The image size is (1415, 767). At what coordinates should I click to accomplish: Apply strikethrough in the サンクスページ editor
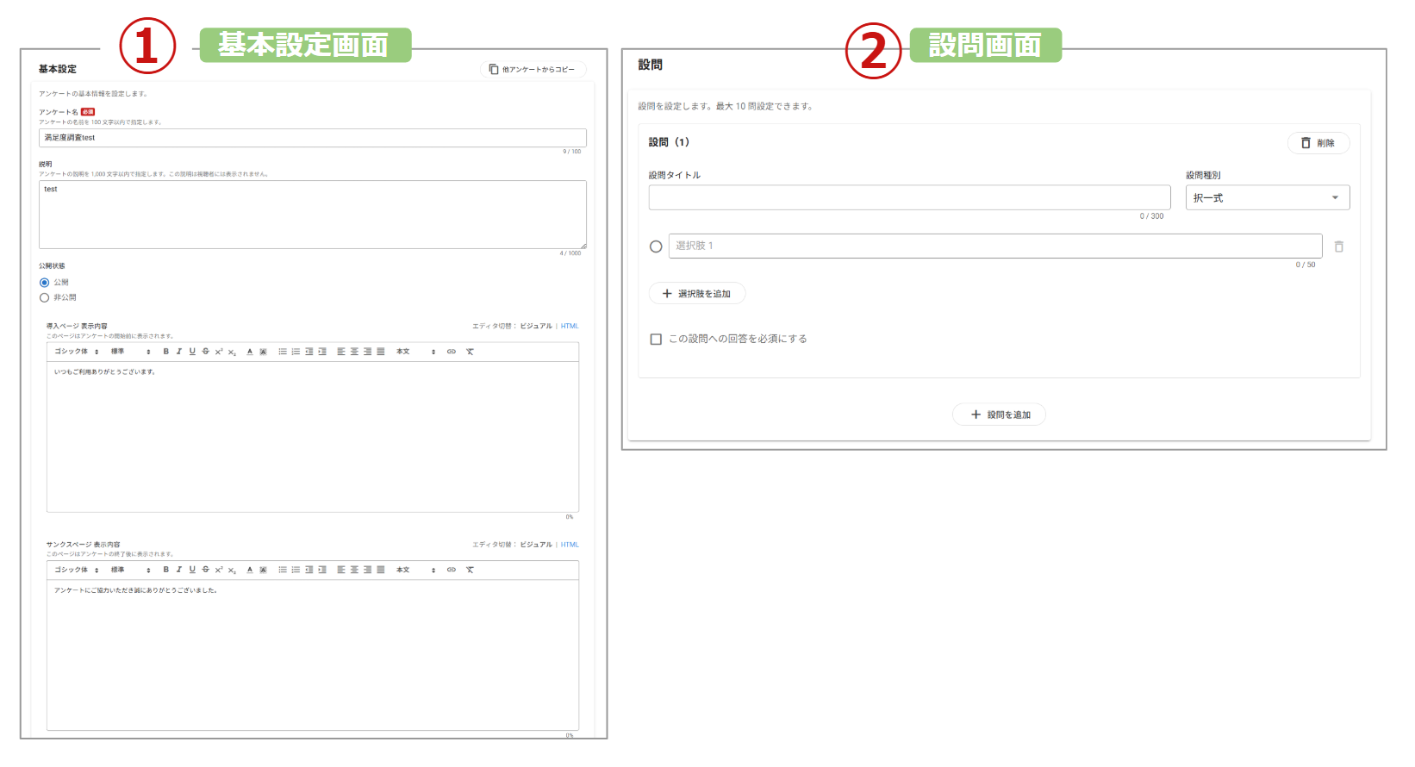click(x=205, y=570)
